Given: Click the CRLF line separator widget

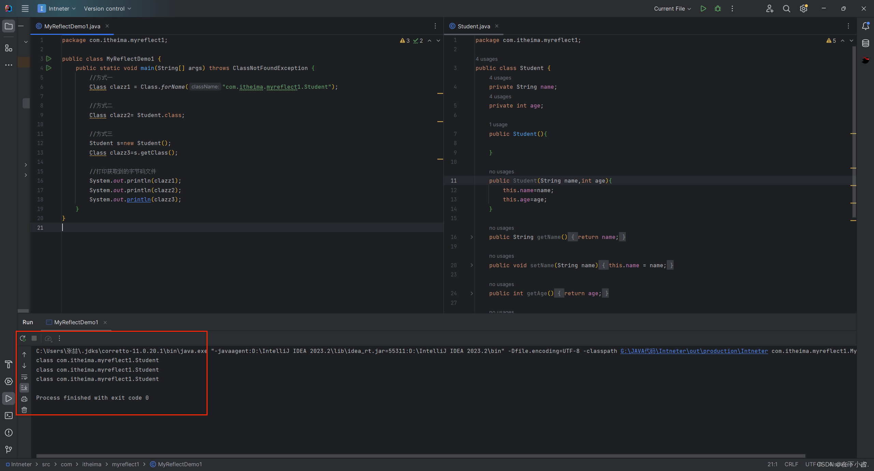Looking at the screenshot, I should point(791,464).
